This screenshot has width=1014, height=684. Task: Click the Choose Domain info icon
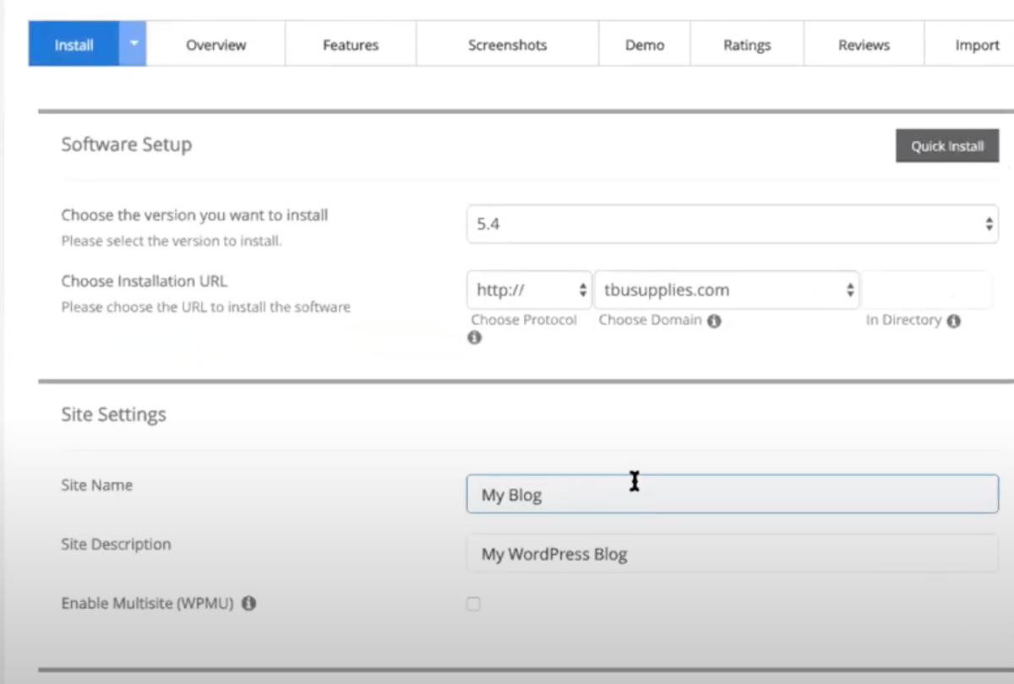714,321
